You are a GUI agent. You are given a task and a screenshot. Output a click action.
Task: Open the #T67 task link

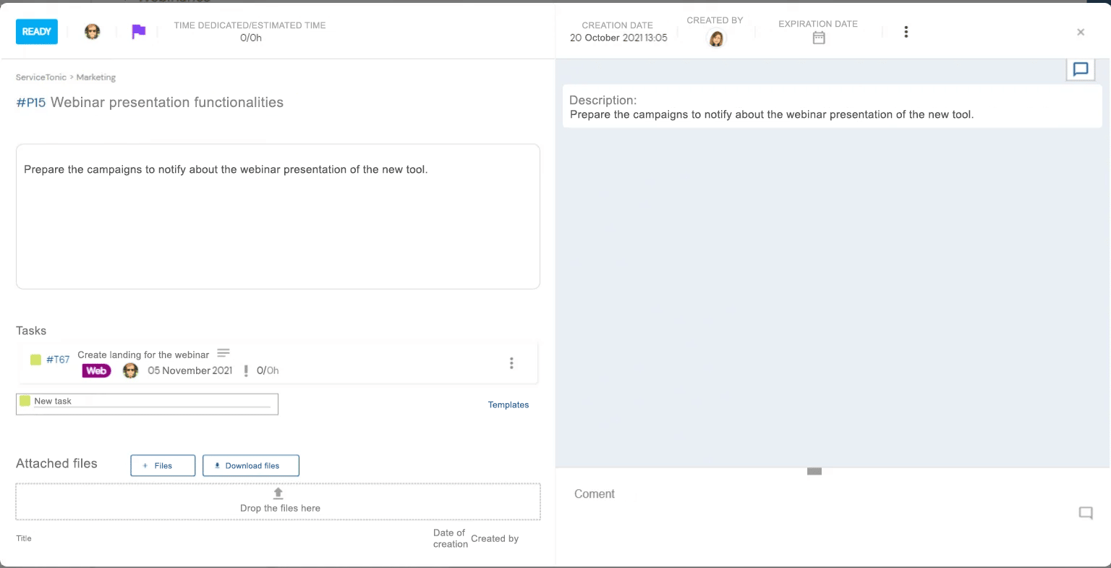click(x=58, y=360)
